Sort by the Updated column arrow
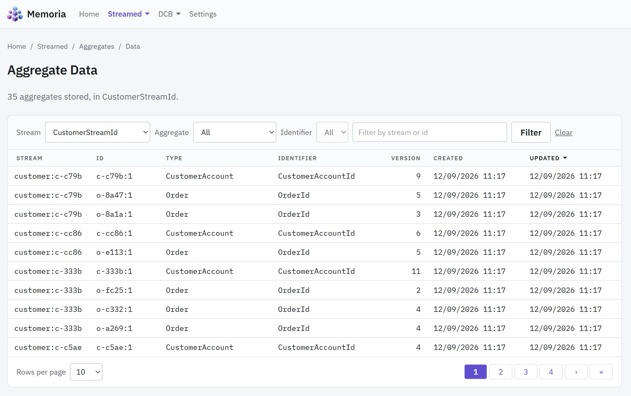Image resolution: width=631 pixels, height=396 pixels. coord(565,158)
